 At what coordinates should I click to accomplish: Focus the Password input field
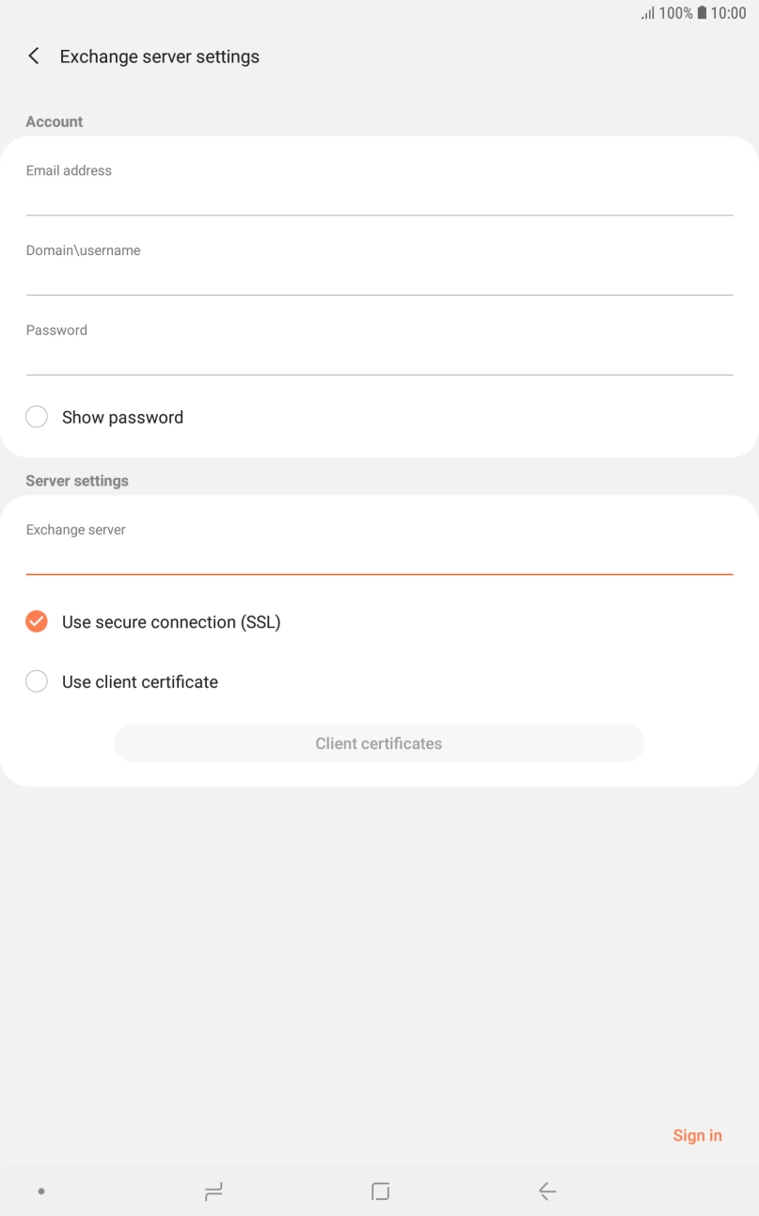(x=379, y=344)
